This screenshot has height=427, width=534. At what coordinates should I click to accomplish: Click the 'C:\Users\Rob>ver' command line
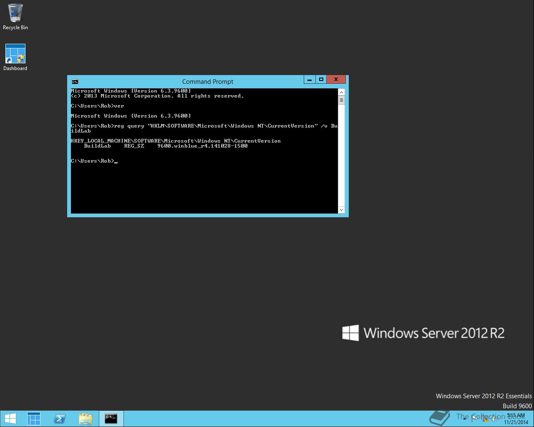point(98,106)
